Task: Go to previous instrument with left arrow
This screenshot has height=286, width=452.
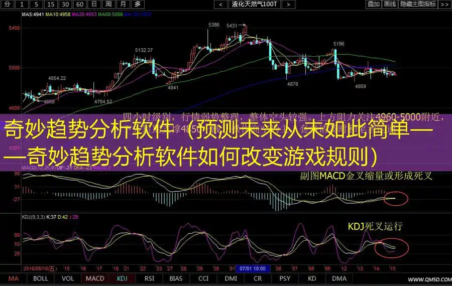Action: [x=220, y=4]
